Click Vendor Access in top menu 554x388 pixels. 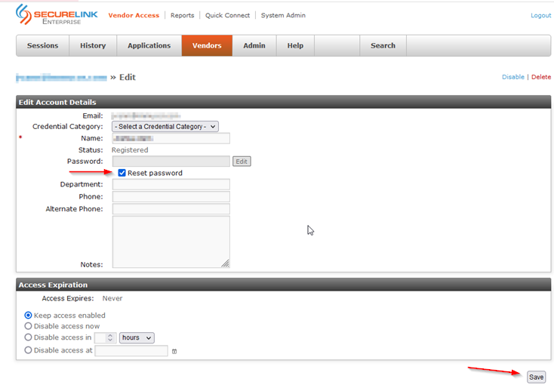point(134,15)
